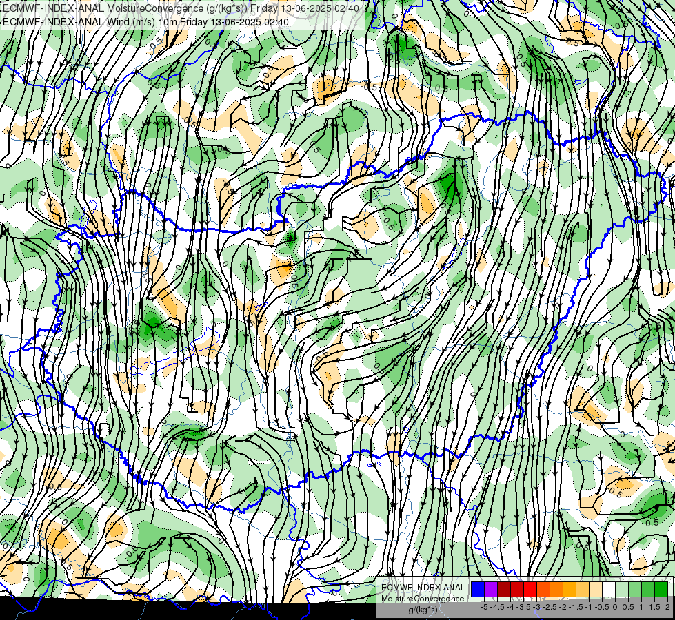
Task: Click the 'Wind (m/s) 10m' title line
Action: pos(145,21)
